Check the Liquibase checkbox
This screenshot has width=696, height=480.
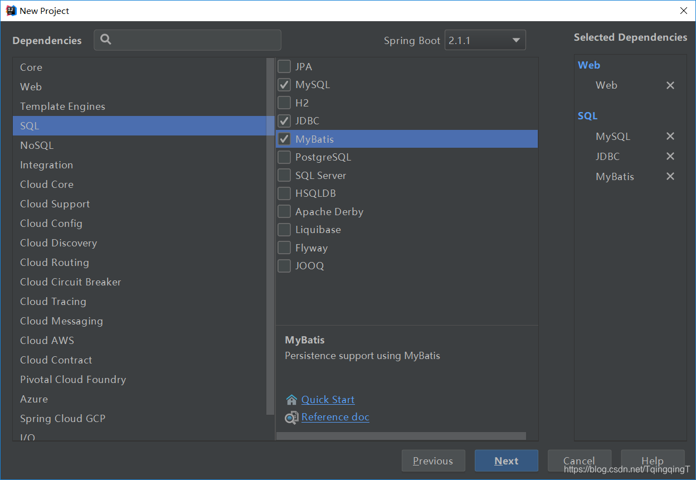pos(284,230)
